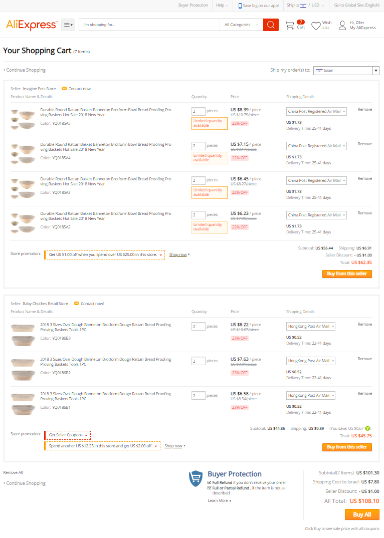The height and width of the screenshot is (538, 384).
Task: Open Buyer Protection in top bar
Action: click(x=193, y=5)
